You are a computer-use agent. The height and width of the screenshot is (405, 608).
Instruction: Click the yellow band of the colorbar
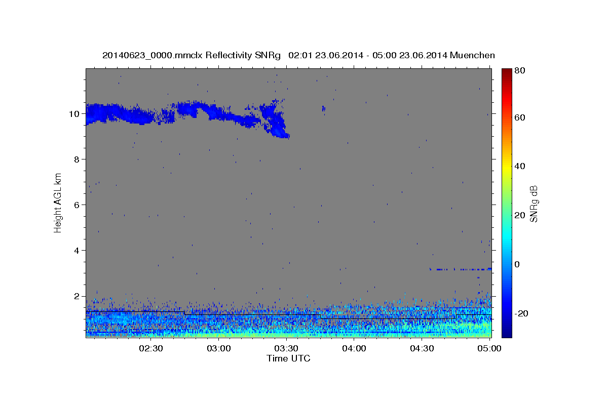[507, 167]
